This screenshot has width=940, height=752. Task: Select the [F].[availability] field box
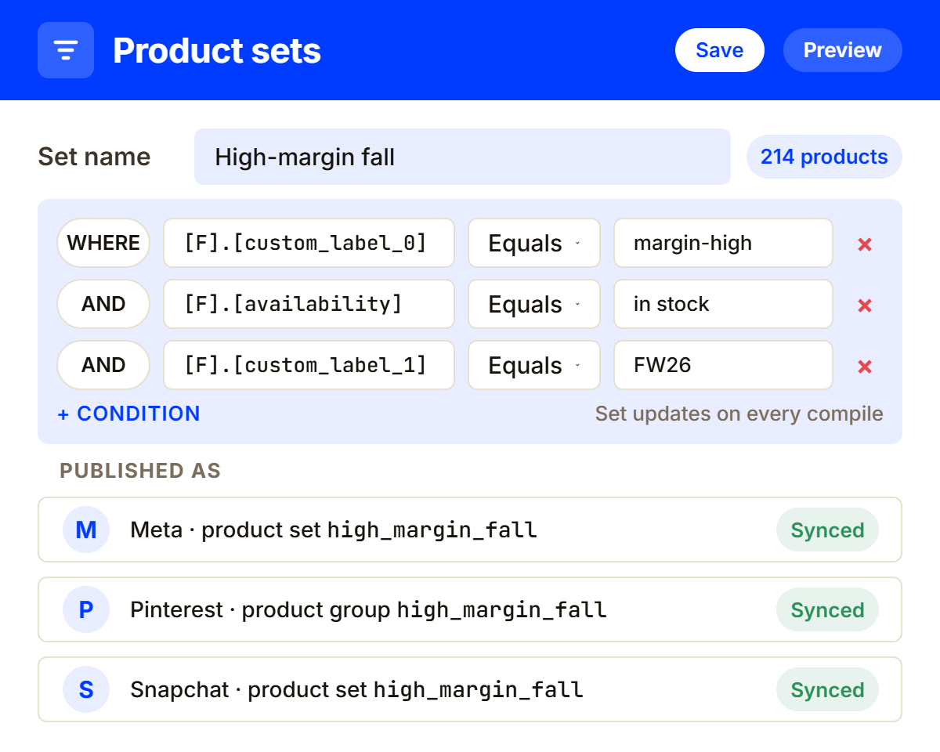pos(309,304)
